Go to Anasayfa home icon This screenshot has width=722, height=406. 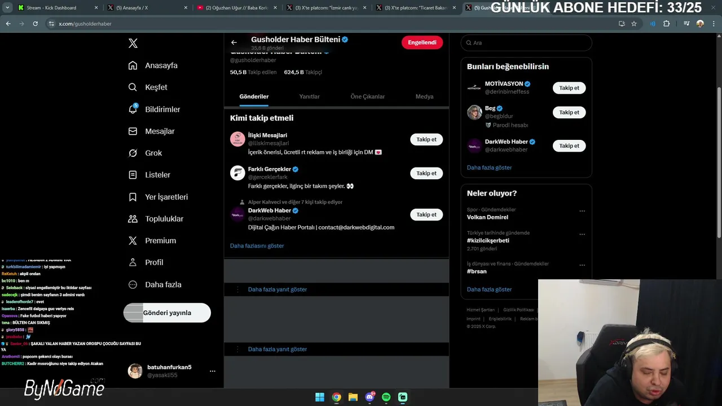point(133,65)
